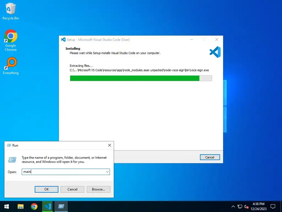Open the notification center icon

point(273,206)
